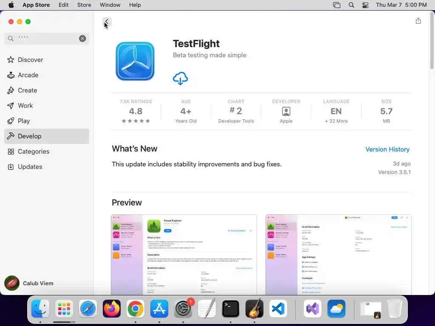Open System Settings from the Dock
This screenshot has height=326, width=435.
pos(183,309)
